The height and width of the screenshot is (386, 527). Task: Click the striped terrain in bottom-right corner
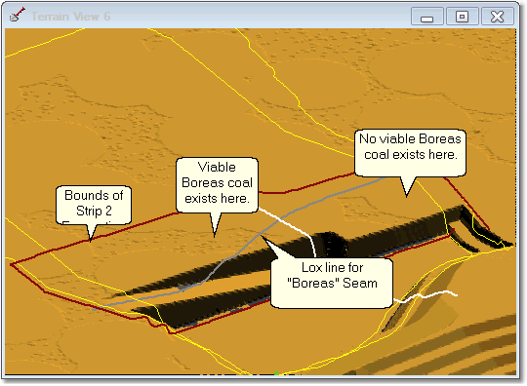(437, 353)
